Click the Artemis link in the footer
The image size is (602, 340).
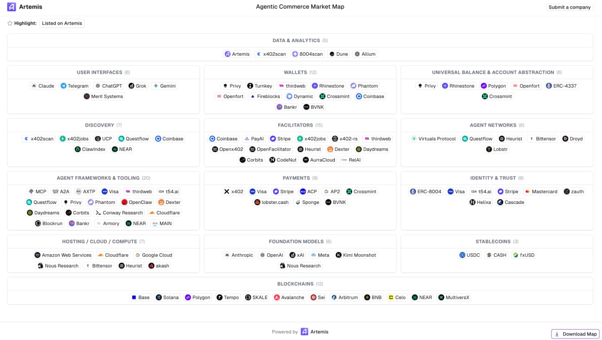[314, 332]
